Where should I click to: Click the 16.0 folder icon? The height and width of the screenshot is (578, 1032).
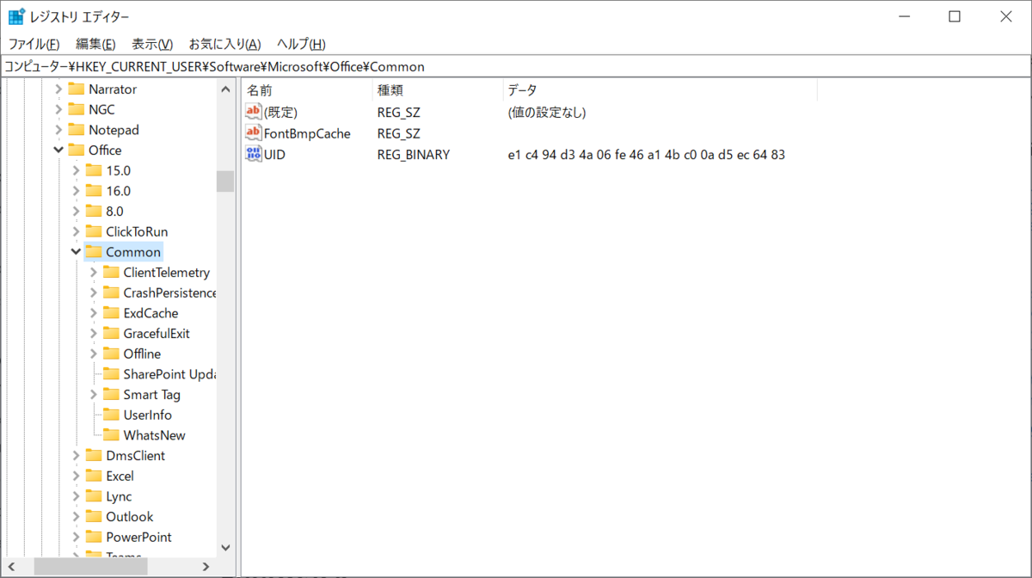[x=93, y=191]
